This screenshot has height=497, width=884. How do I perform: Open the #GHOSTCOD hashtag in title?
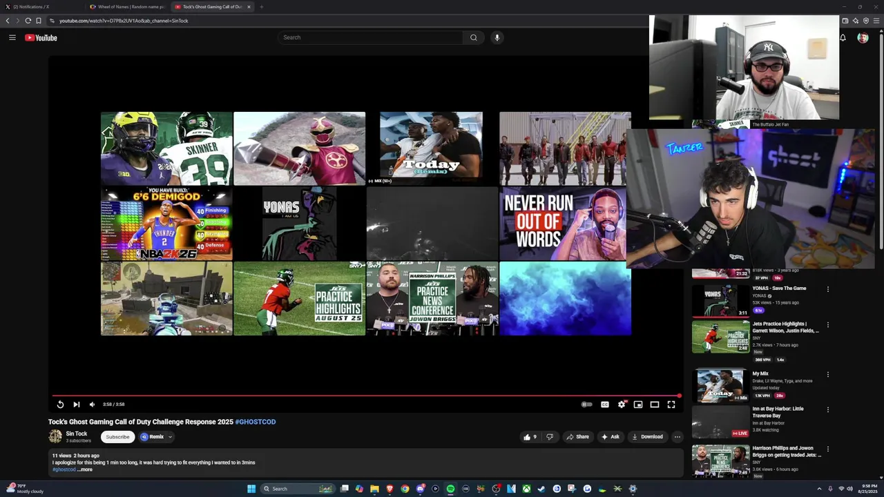pyautogui.click(x=256, y=422)
